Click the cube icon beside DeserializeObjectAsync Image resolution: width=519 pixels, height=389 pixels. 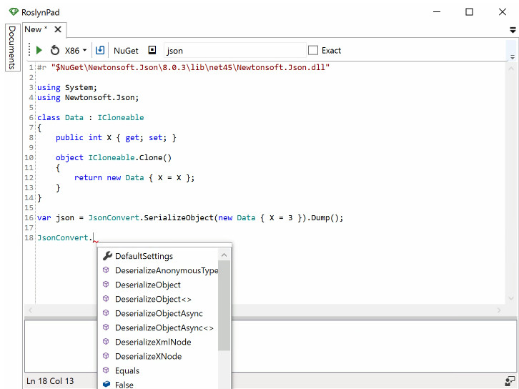click(x=106, y=312)
